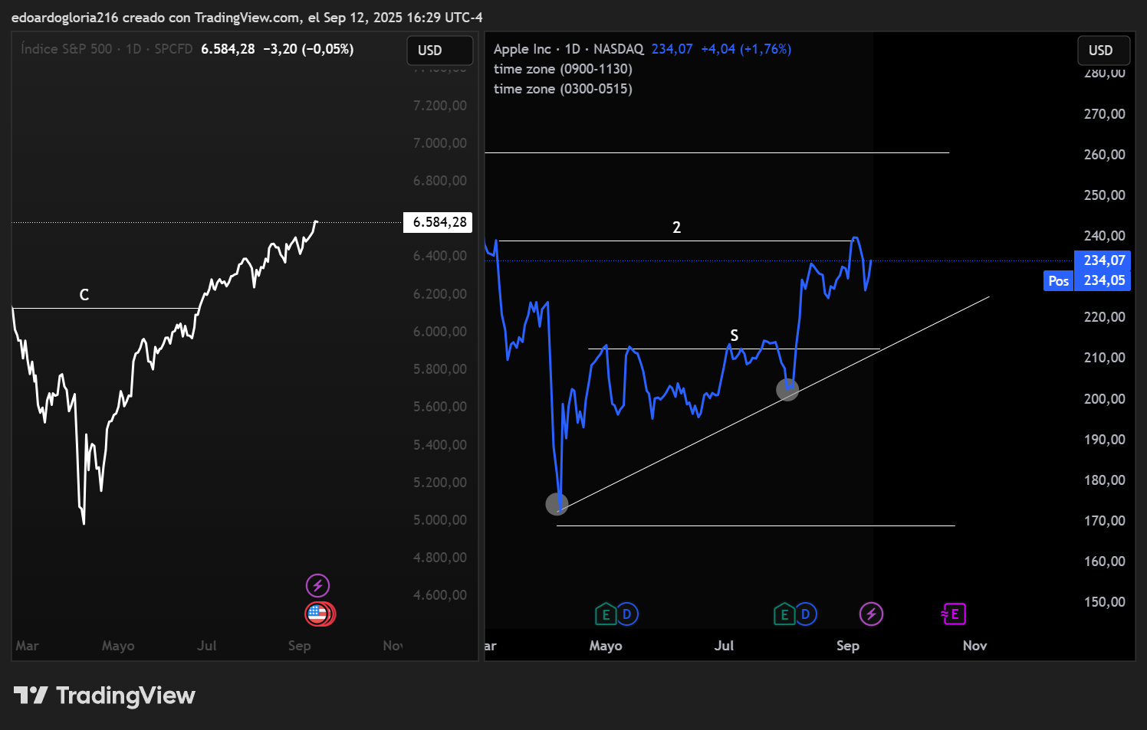Click the Pos 234,05 position label
This screenshot has width=1147, height=730.
point(1087,280)
